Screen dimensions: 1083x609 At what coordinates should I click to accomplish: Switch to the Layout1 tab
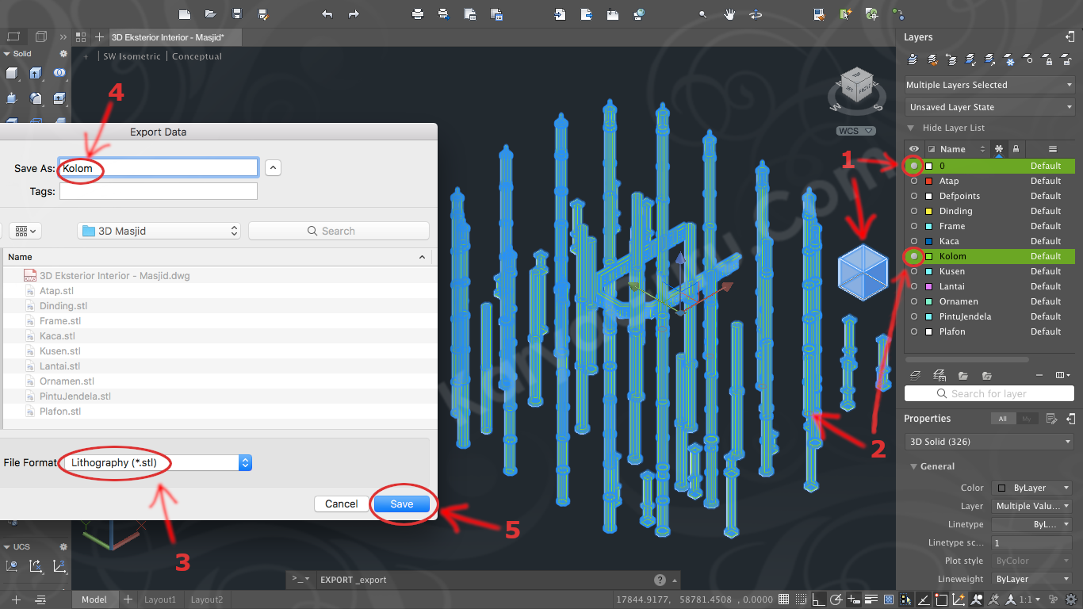(159, 599)
